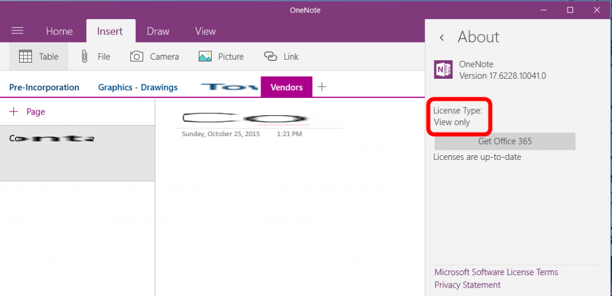Add a new page with + Page
Viewport: 612px width, 296px height.
tap(27, 112)
